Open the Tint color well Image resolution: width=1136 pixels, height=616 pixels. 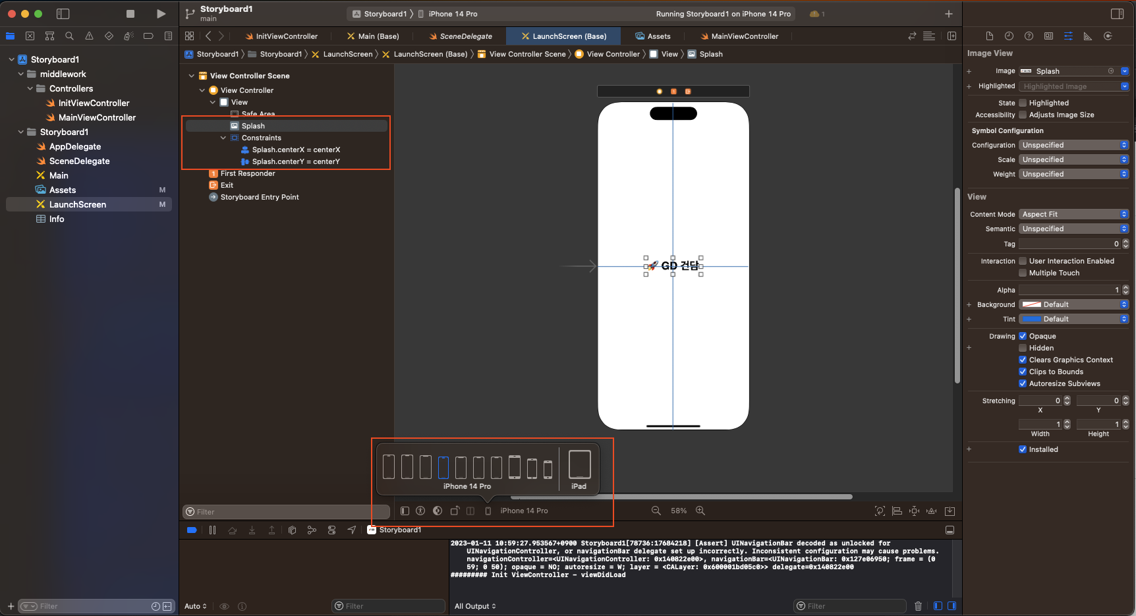point(1032,319)
